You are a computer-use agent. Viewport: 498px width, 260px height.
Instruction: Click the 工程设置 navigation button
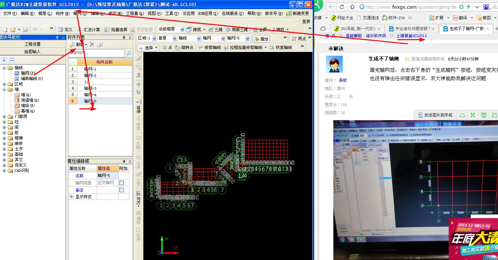(33, 44)
